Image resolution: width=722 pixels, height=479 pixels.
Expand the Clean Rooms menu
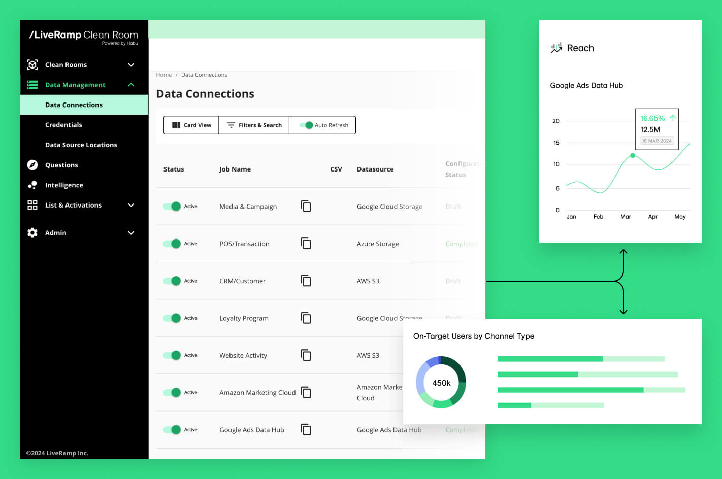pos(131,64)
